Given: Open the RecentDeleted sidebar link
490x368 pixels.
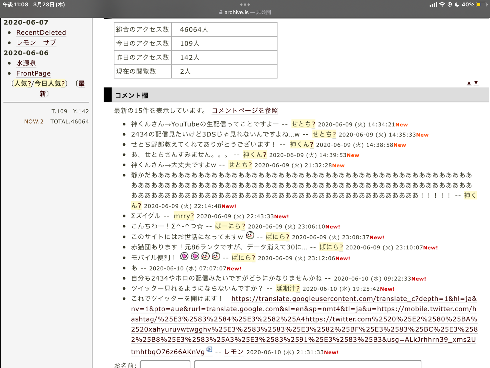Looking at the screenshot, I should coord(41,32).
